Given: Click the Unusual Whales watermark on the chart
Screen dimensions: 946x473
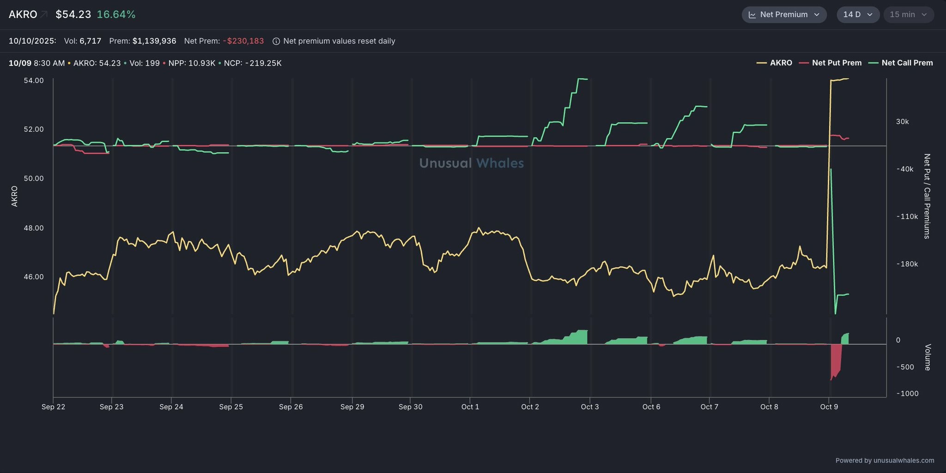Looking at the screenshot, I should 471,163.
